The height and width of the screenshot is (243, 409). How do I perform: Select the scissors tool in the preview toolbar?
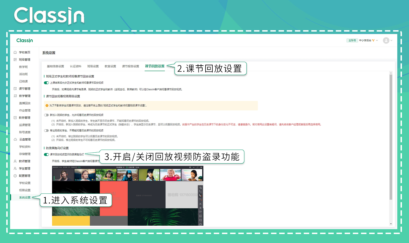pyautogui.click(x=200, y=204)
